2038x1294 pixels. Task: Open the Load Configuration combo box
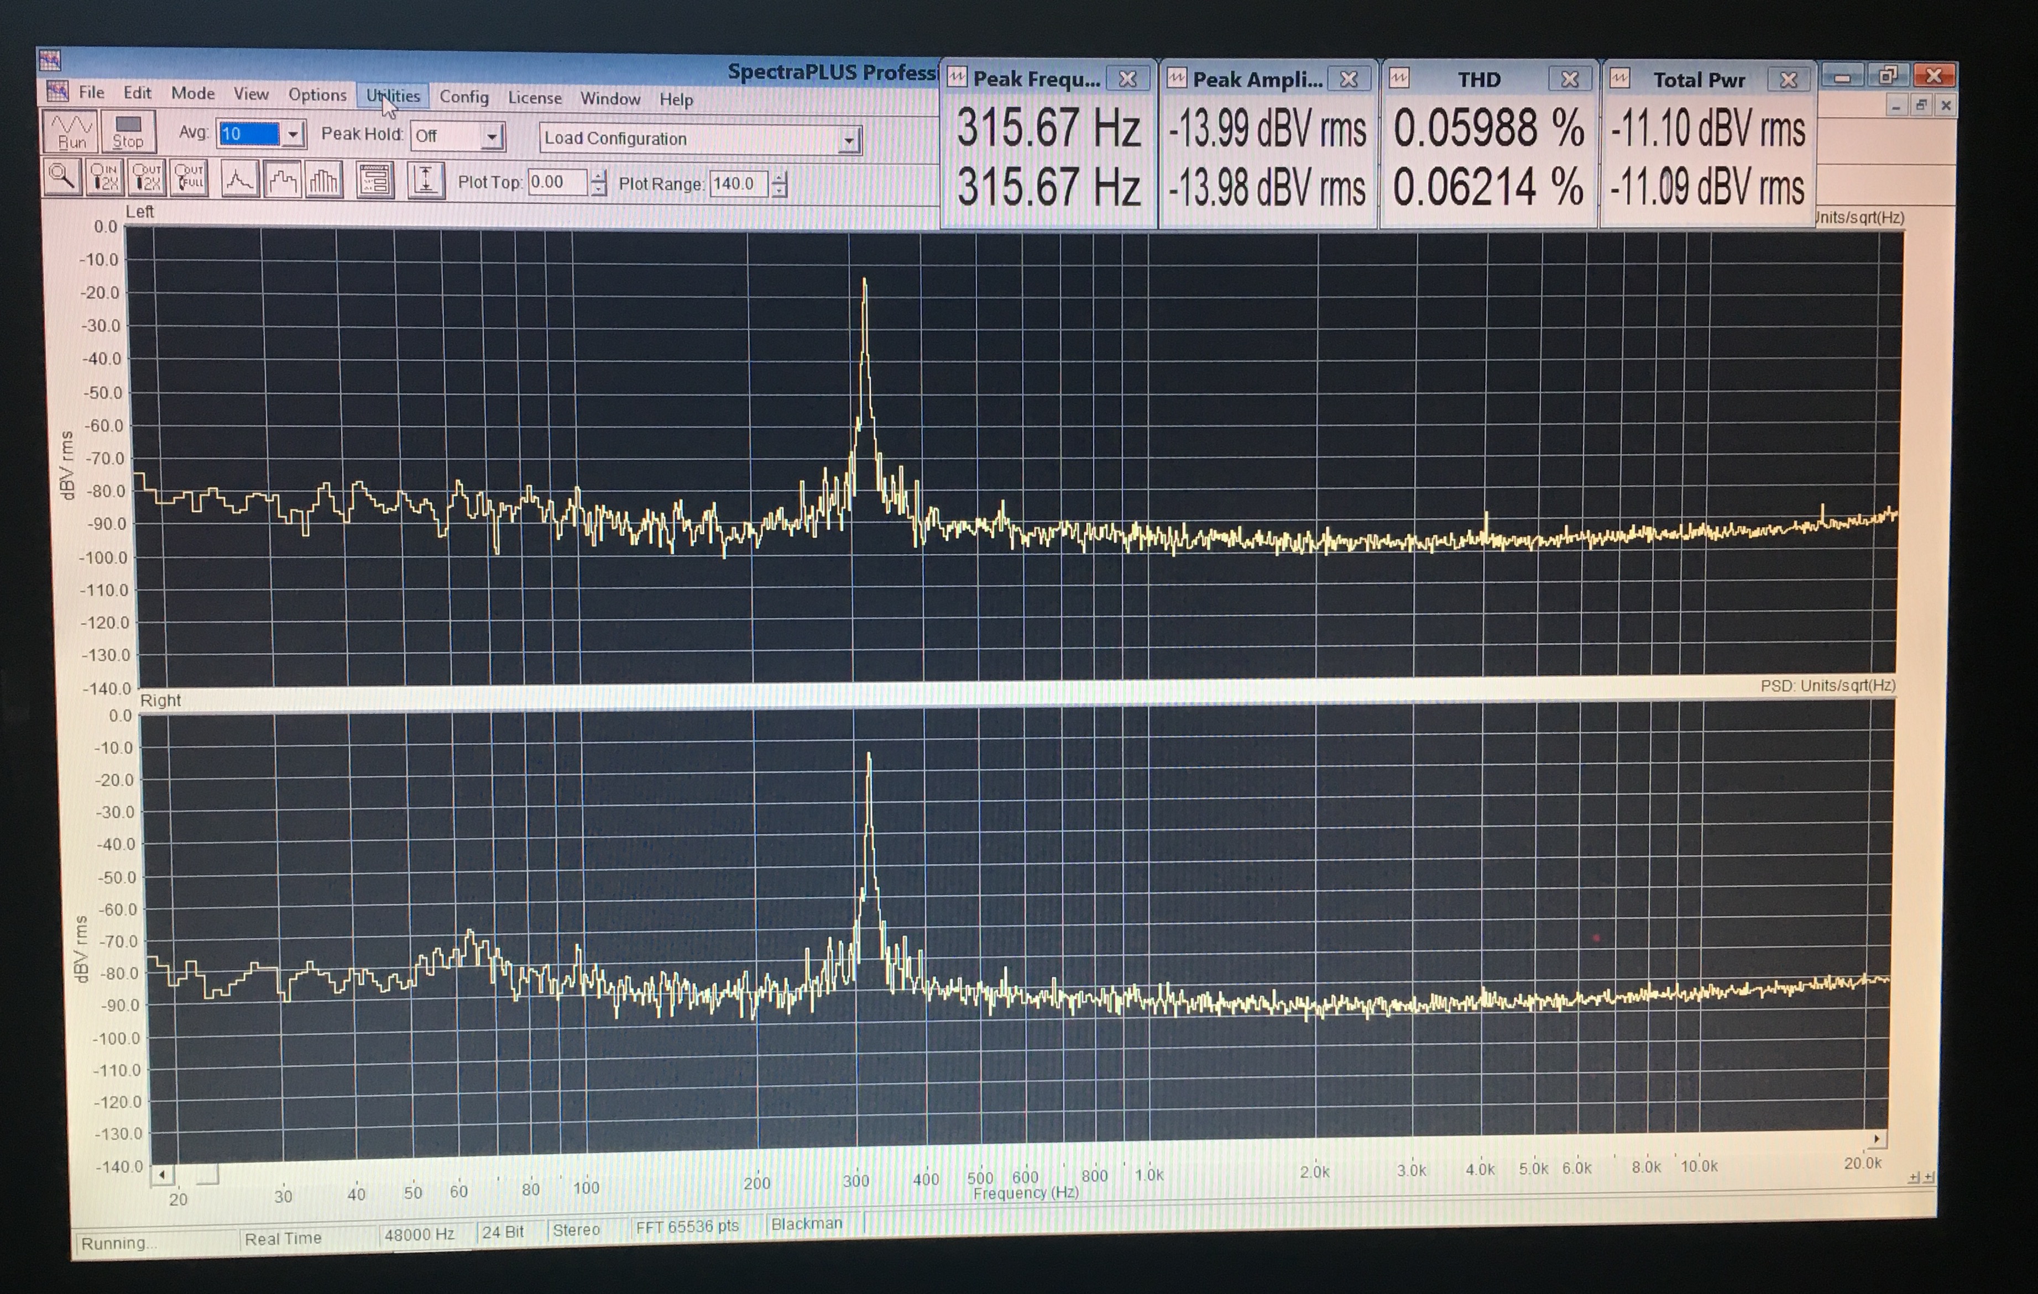(x=848, y=141)
